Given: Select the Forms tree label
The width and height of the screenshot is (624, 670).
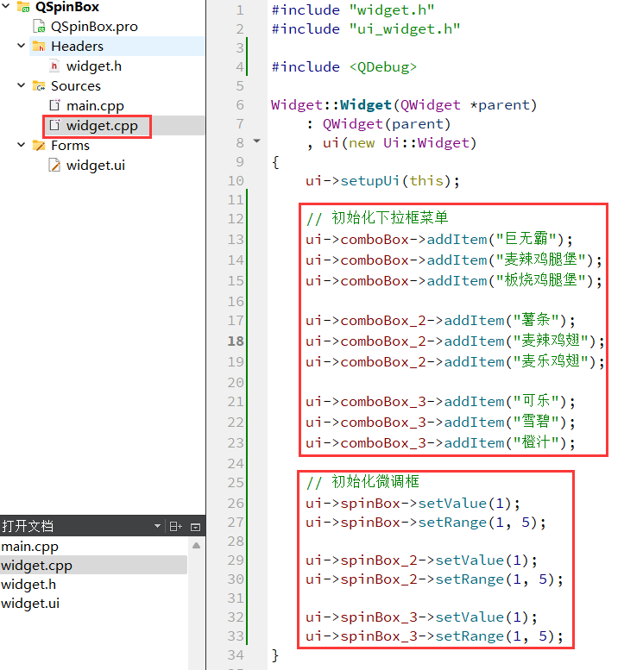Looking at the screenshot, I should 70,145.
